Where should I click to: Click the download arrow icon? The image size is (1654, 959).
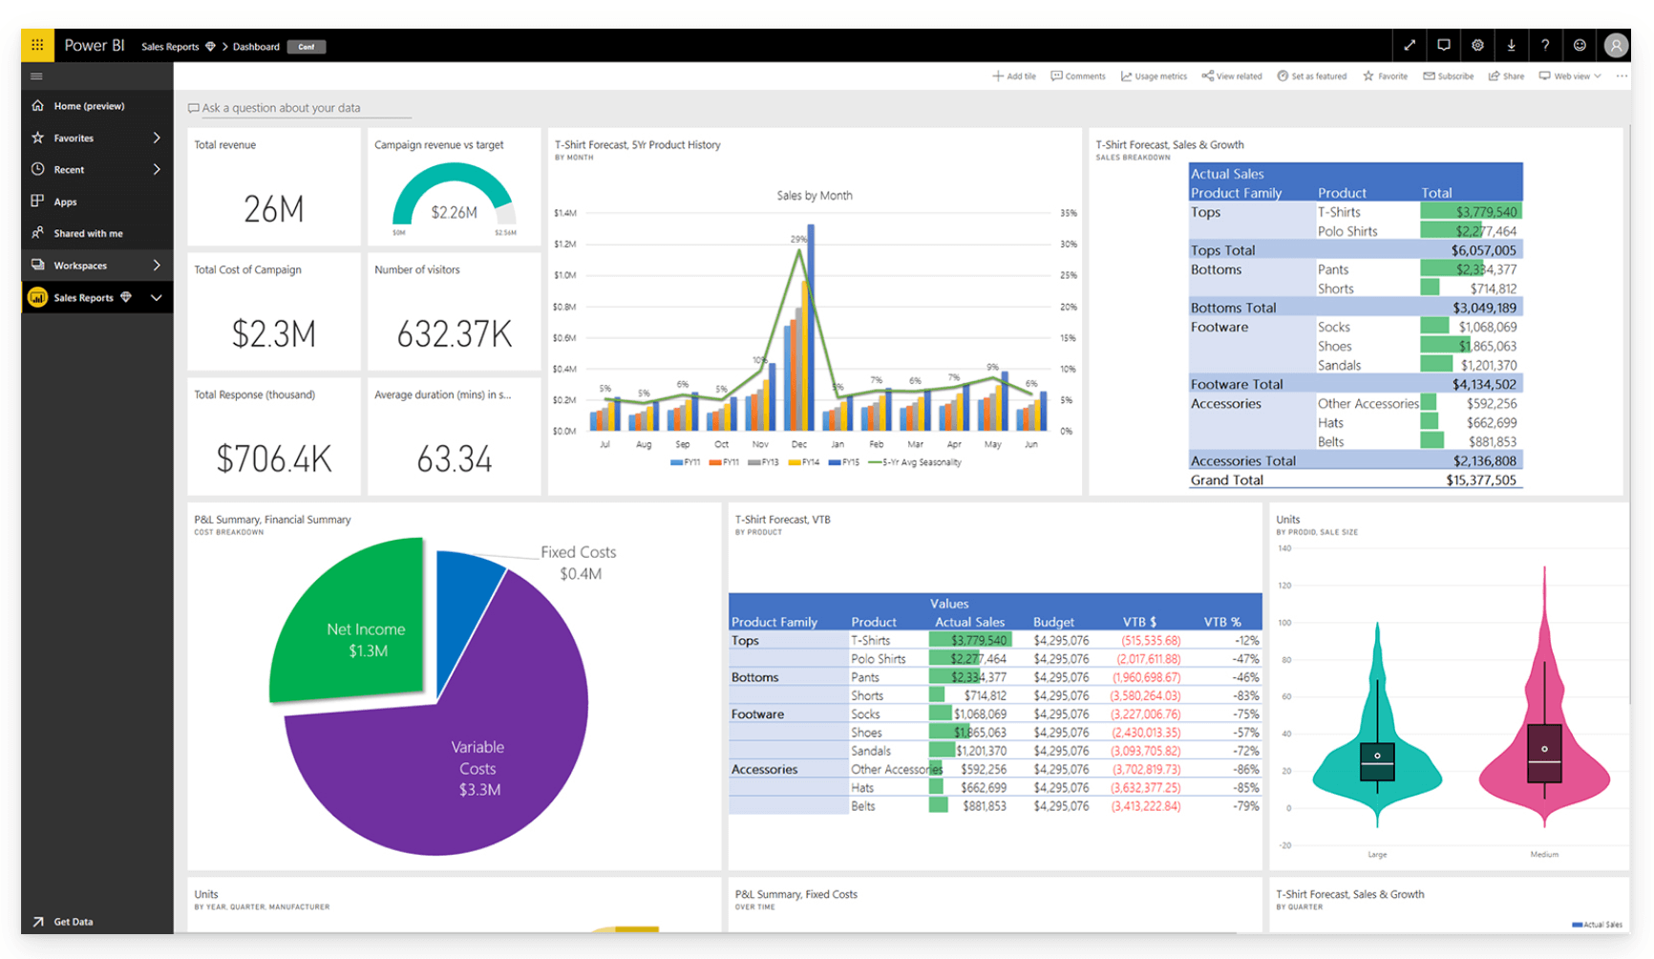1511,45
